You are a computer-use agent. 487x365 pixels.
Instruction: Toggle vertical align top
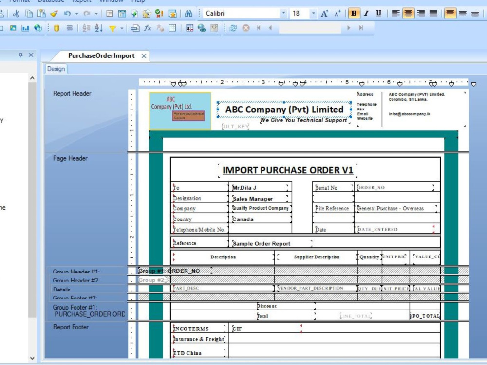point(450,13)
